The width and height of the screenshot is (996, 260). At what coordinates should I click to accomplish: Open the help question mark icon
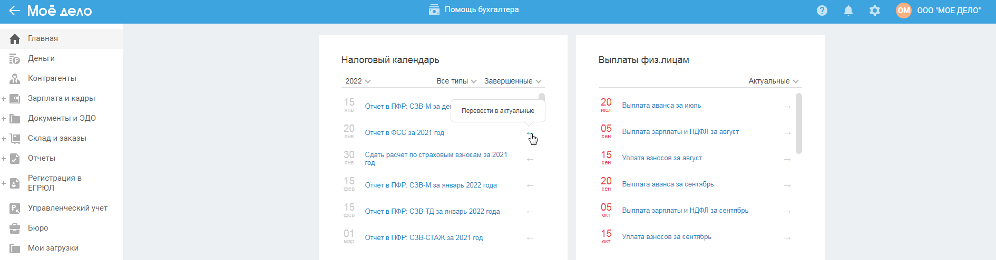(822, 11)
